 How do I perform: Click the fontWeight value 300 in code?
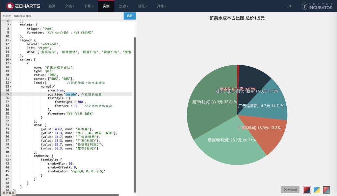coord(80,102)
